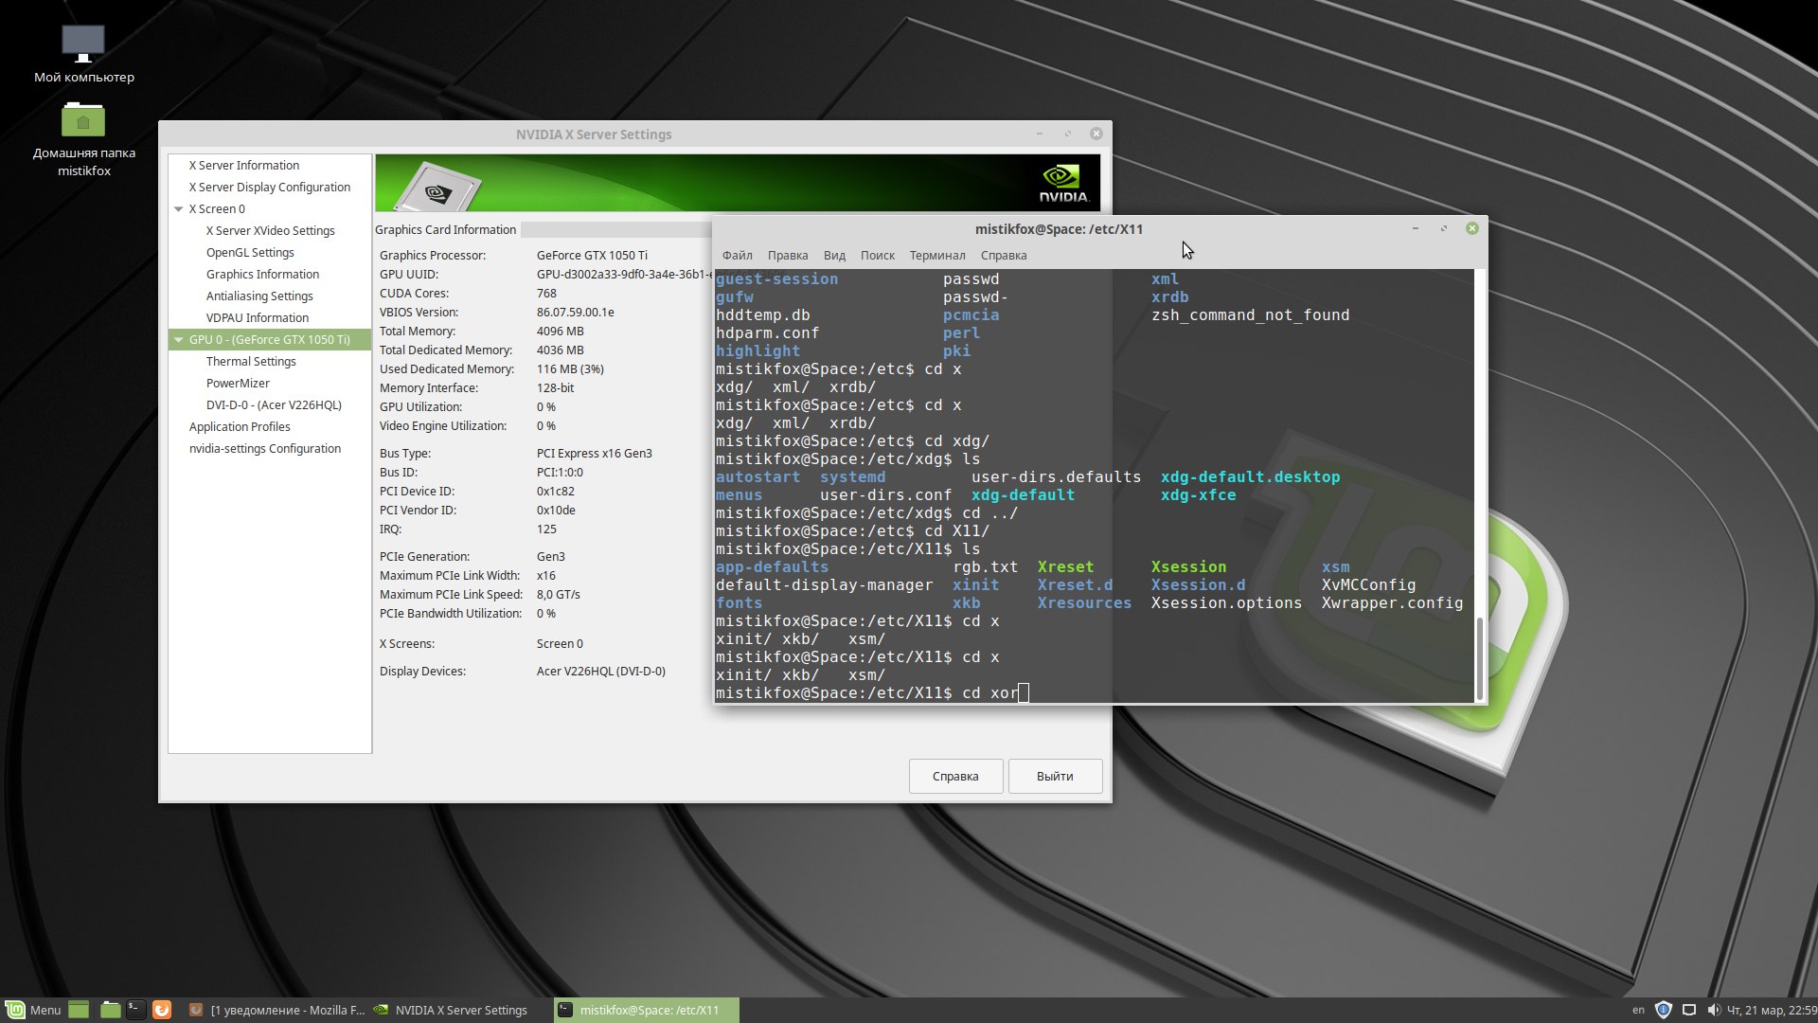This screenshot has width=1818, height=1023.
Task: Open the Правка menu in terminal
Action: click(788, 255)
